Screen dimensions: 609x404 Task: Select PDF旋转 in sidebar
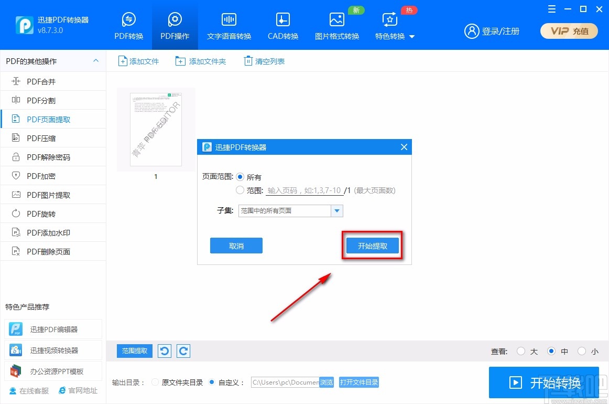coord(53,214)
